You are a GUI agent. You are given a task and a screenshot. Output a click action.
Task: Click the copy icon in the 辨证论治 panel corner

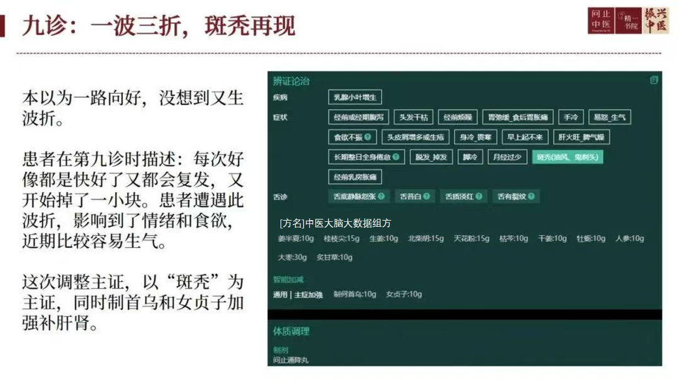click(x=654, y=80)
